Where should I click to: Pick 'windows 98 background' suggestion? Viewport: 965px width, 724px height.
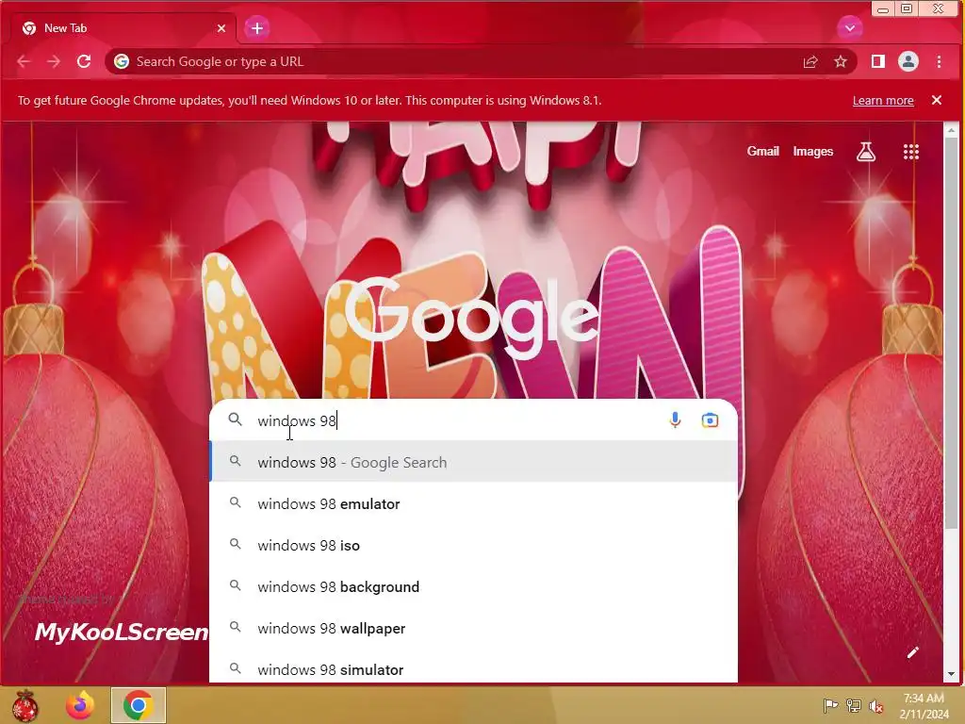[x=473, y=586]
